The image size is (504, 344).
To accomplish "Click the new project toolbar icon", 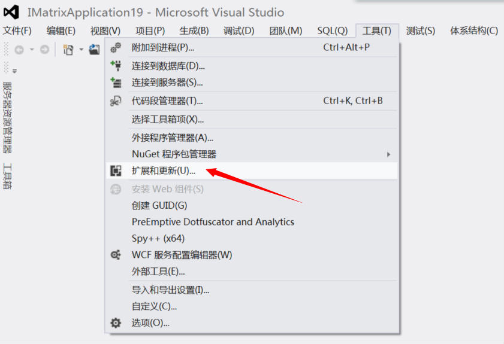I will click(x=68, y=50).
